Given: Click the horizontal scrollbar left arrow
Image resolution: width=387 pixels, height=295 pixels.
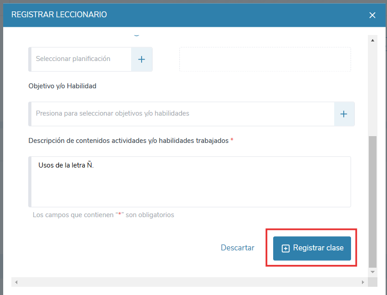Looking at the screenshot, I should pos(16,282).
